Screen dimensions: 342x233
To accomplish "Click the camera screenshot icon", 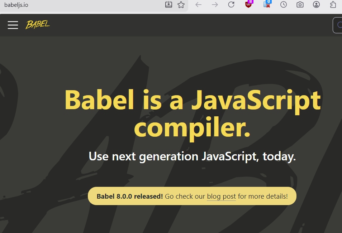I will 300,5.
